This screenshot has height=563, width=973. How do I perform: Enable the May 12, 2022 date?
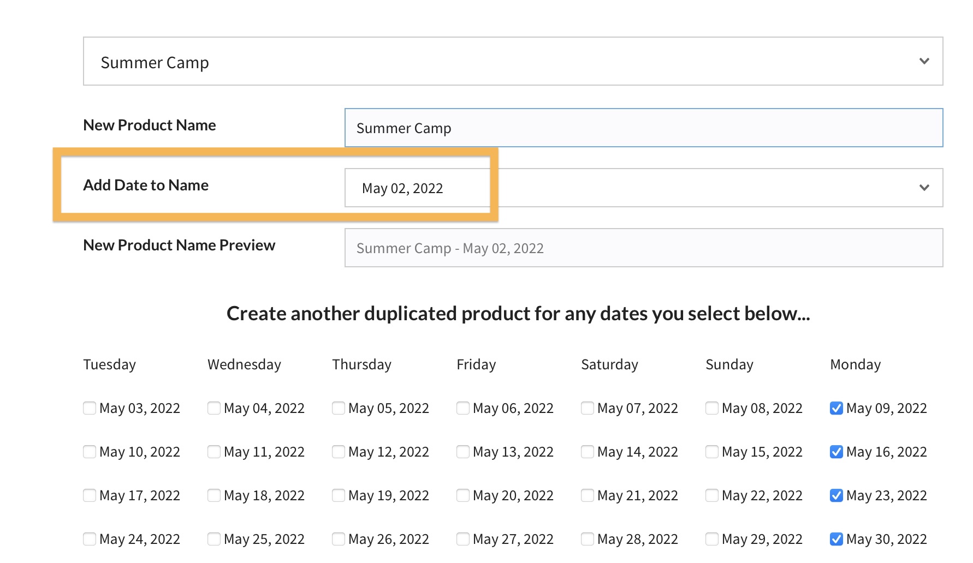(339, 452)
